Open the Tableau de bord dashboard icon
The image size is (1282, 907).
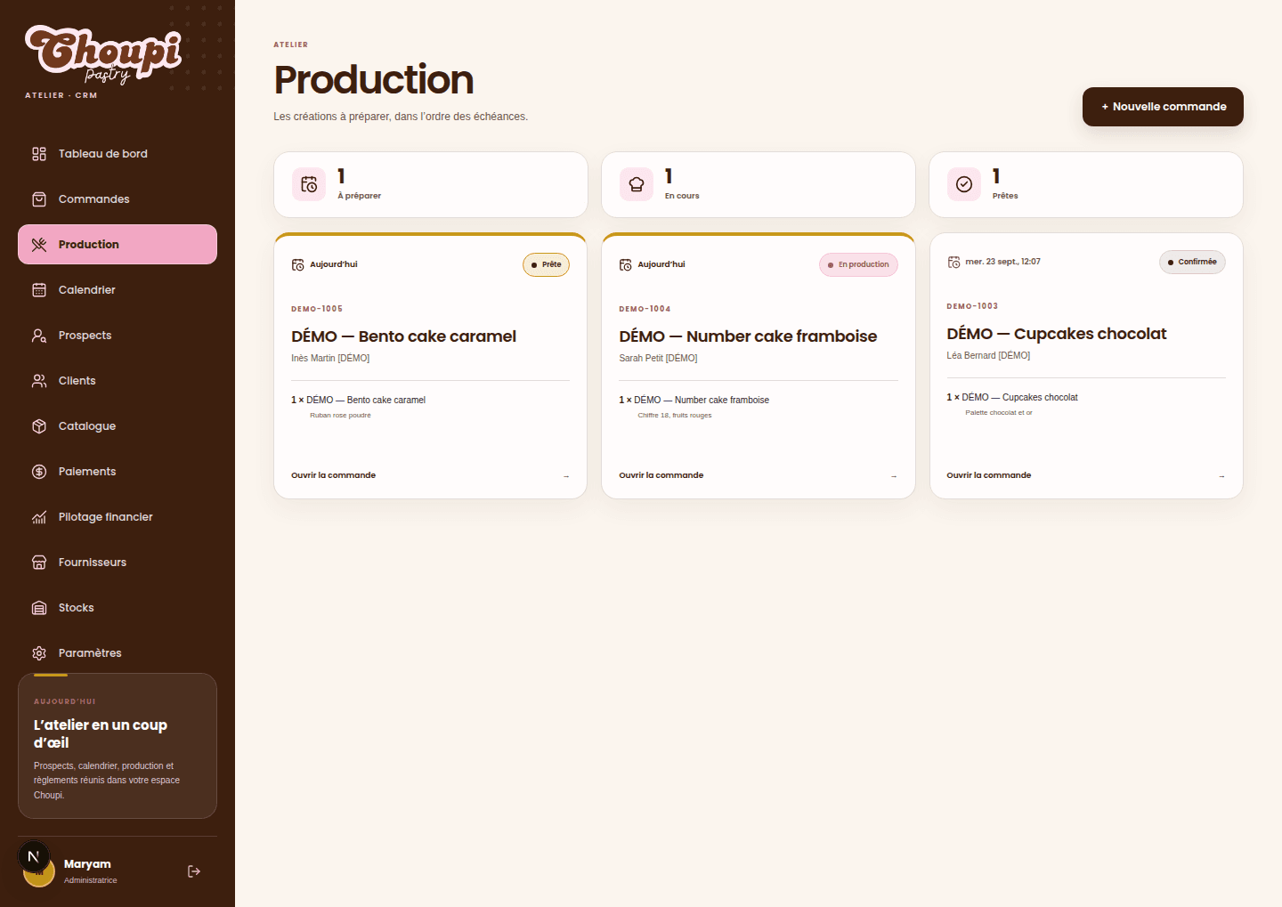(x=39, y=154)
